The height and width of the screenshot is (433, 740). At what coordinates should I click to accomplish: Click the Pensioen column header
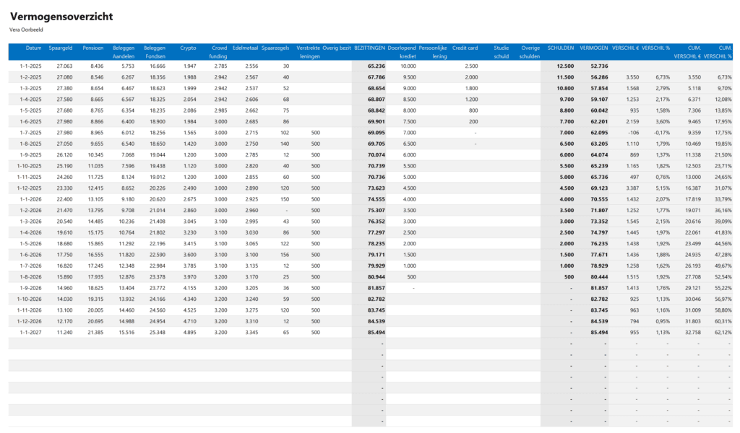click(93, 48)
